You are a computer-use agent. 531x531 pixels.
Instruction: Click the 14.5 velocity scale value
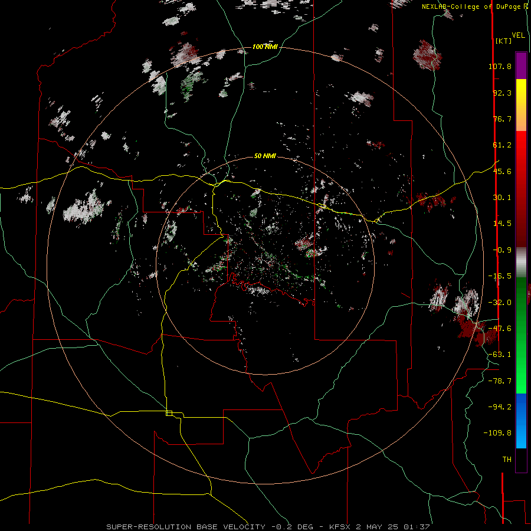[x=502, y=224]
